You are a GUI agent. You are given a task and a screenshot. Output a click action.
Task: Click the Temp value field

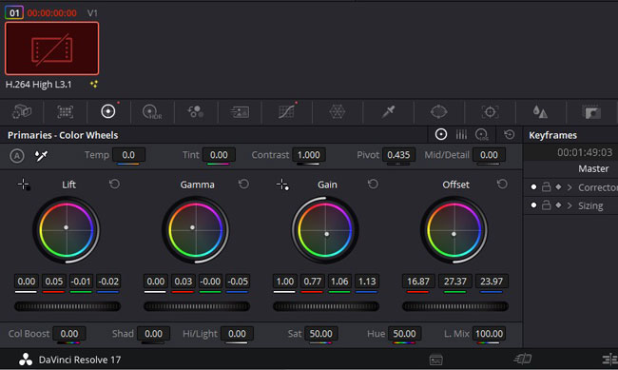[x=128, y=155]
